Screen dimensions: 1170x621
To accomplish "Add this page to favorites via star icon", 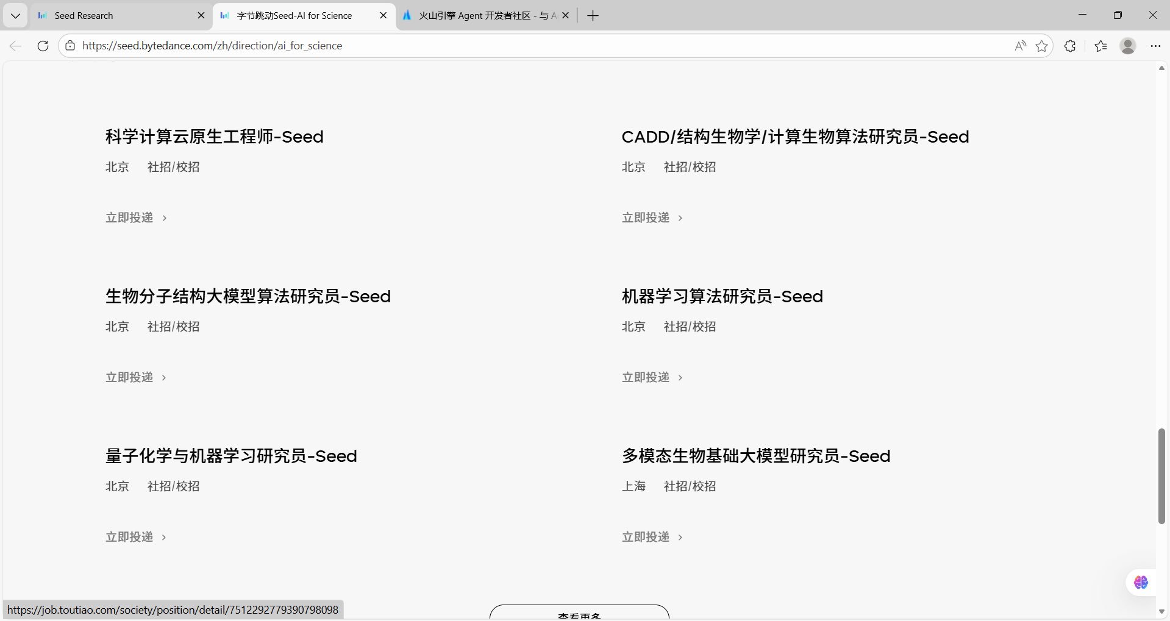I will pos(1042,46).
